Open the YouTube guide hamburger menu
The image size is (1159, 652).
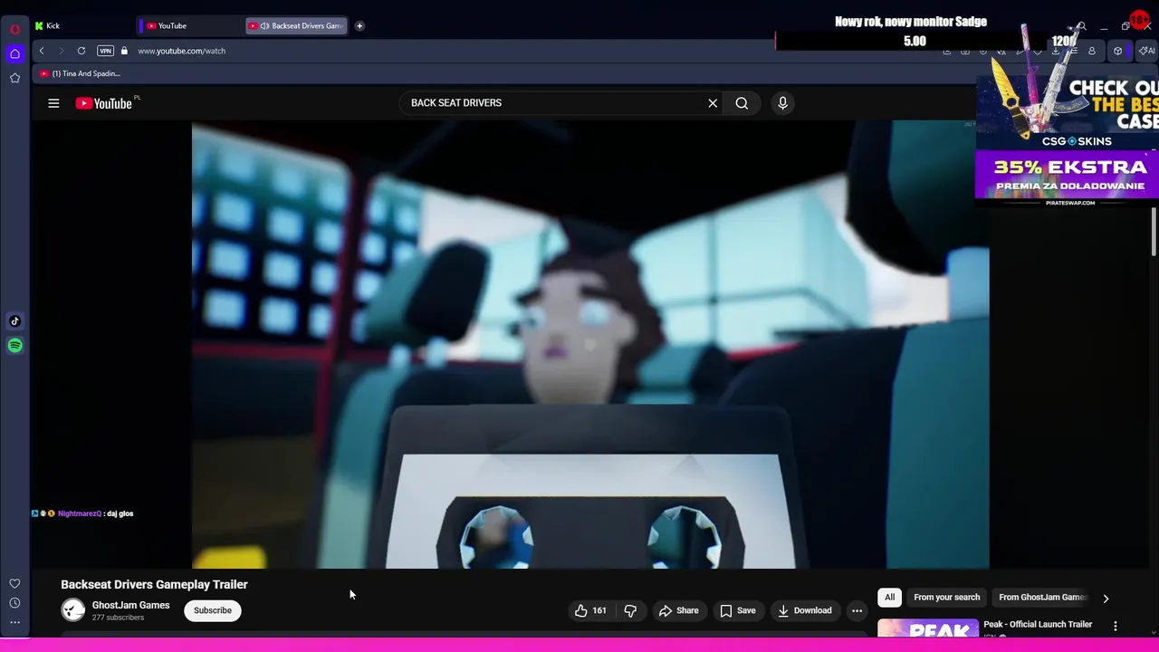tap(53, 103)
